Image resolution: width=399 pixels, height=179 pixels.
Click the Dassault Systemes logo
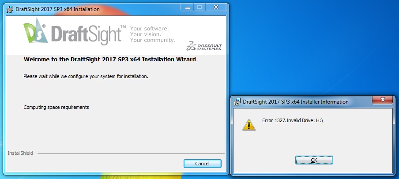pos(203,46)
